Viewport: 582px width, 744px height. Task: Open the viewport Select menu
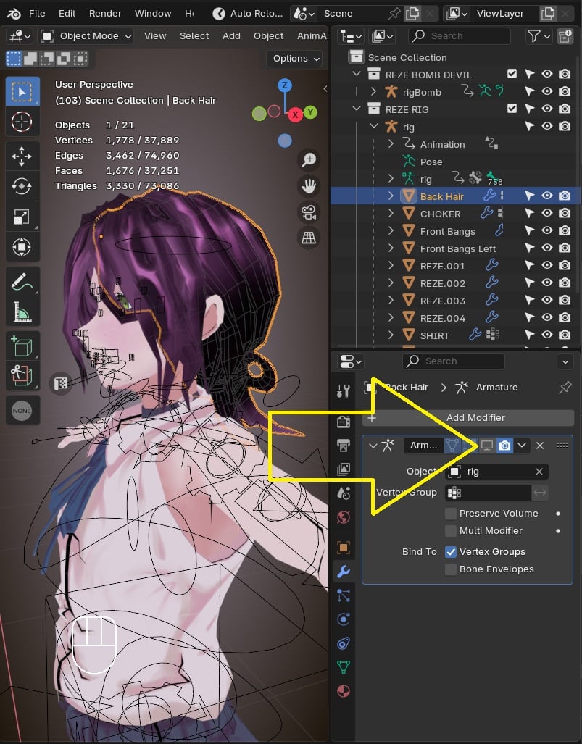(x=194, y=35)
